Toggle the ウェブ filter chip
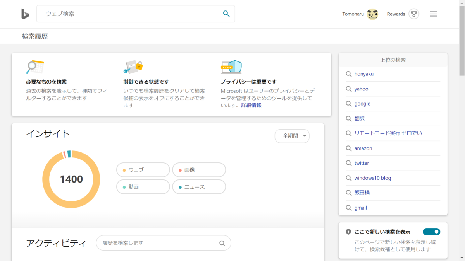Viewport: 465px width, 261px height. (143, 170)
